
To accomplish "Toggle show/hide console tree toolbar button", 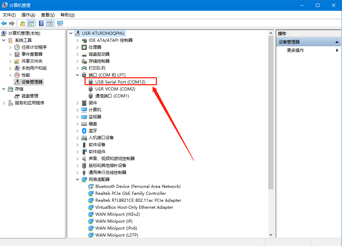I will [31, 23].
